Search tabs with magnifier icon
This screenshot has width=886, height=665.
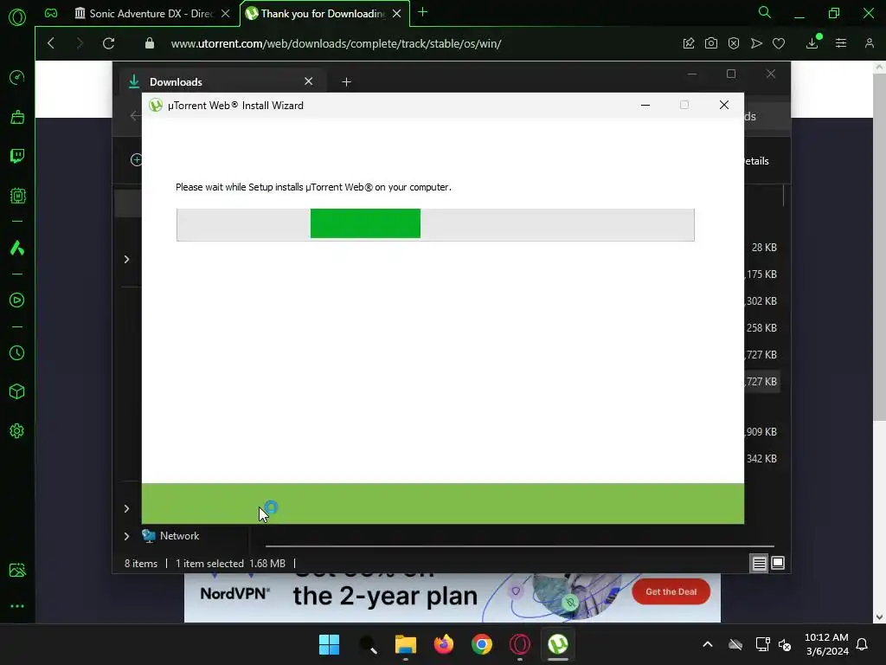pyautogui.click(x=765, y=12)
